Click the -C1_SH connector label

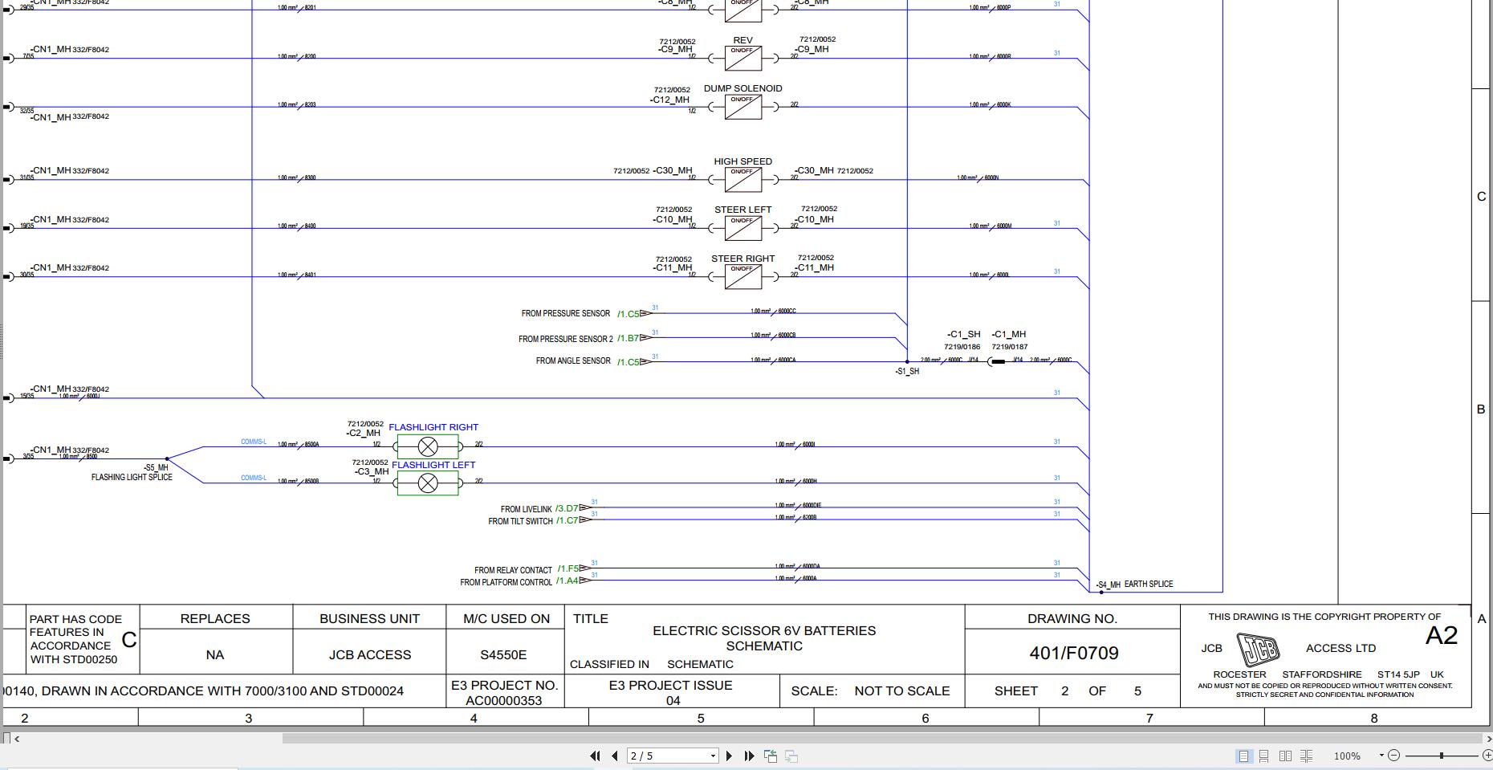tap(963, 335)
